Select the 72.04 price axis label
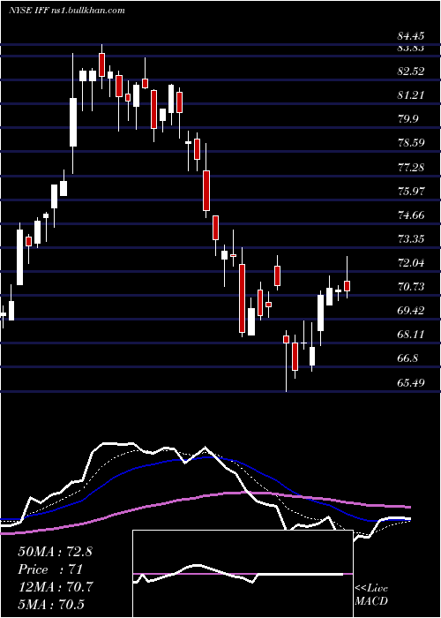The height and width of the screenshot is (618, 441). pyautogui.click(x=411, y=263)
